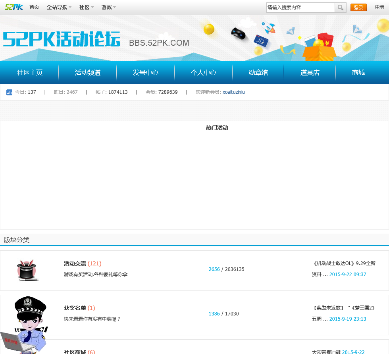Image resolution: width=389 pixels, height=354 pixels.
Task: Open the magic hat forum icon
Action: [x=27, y=270]
